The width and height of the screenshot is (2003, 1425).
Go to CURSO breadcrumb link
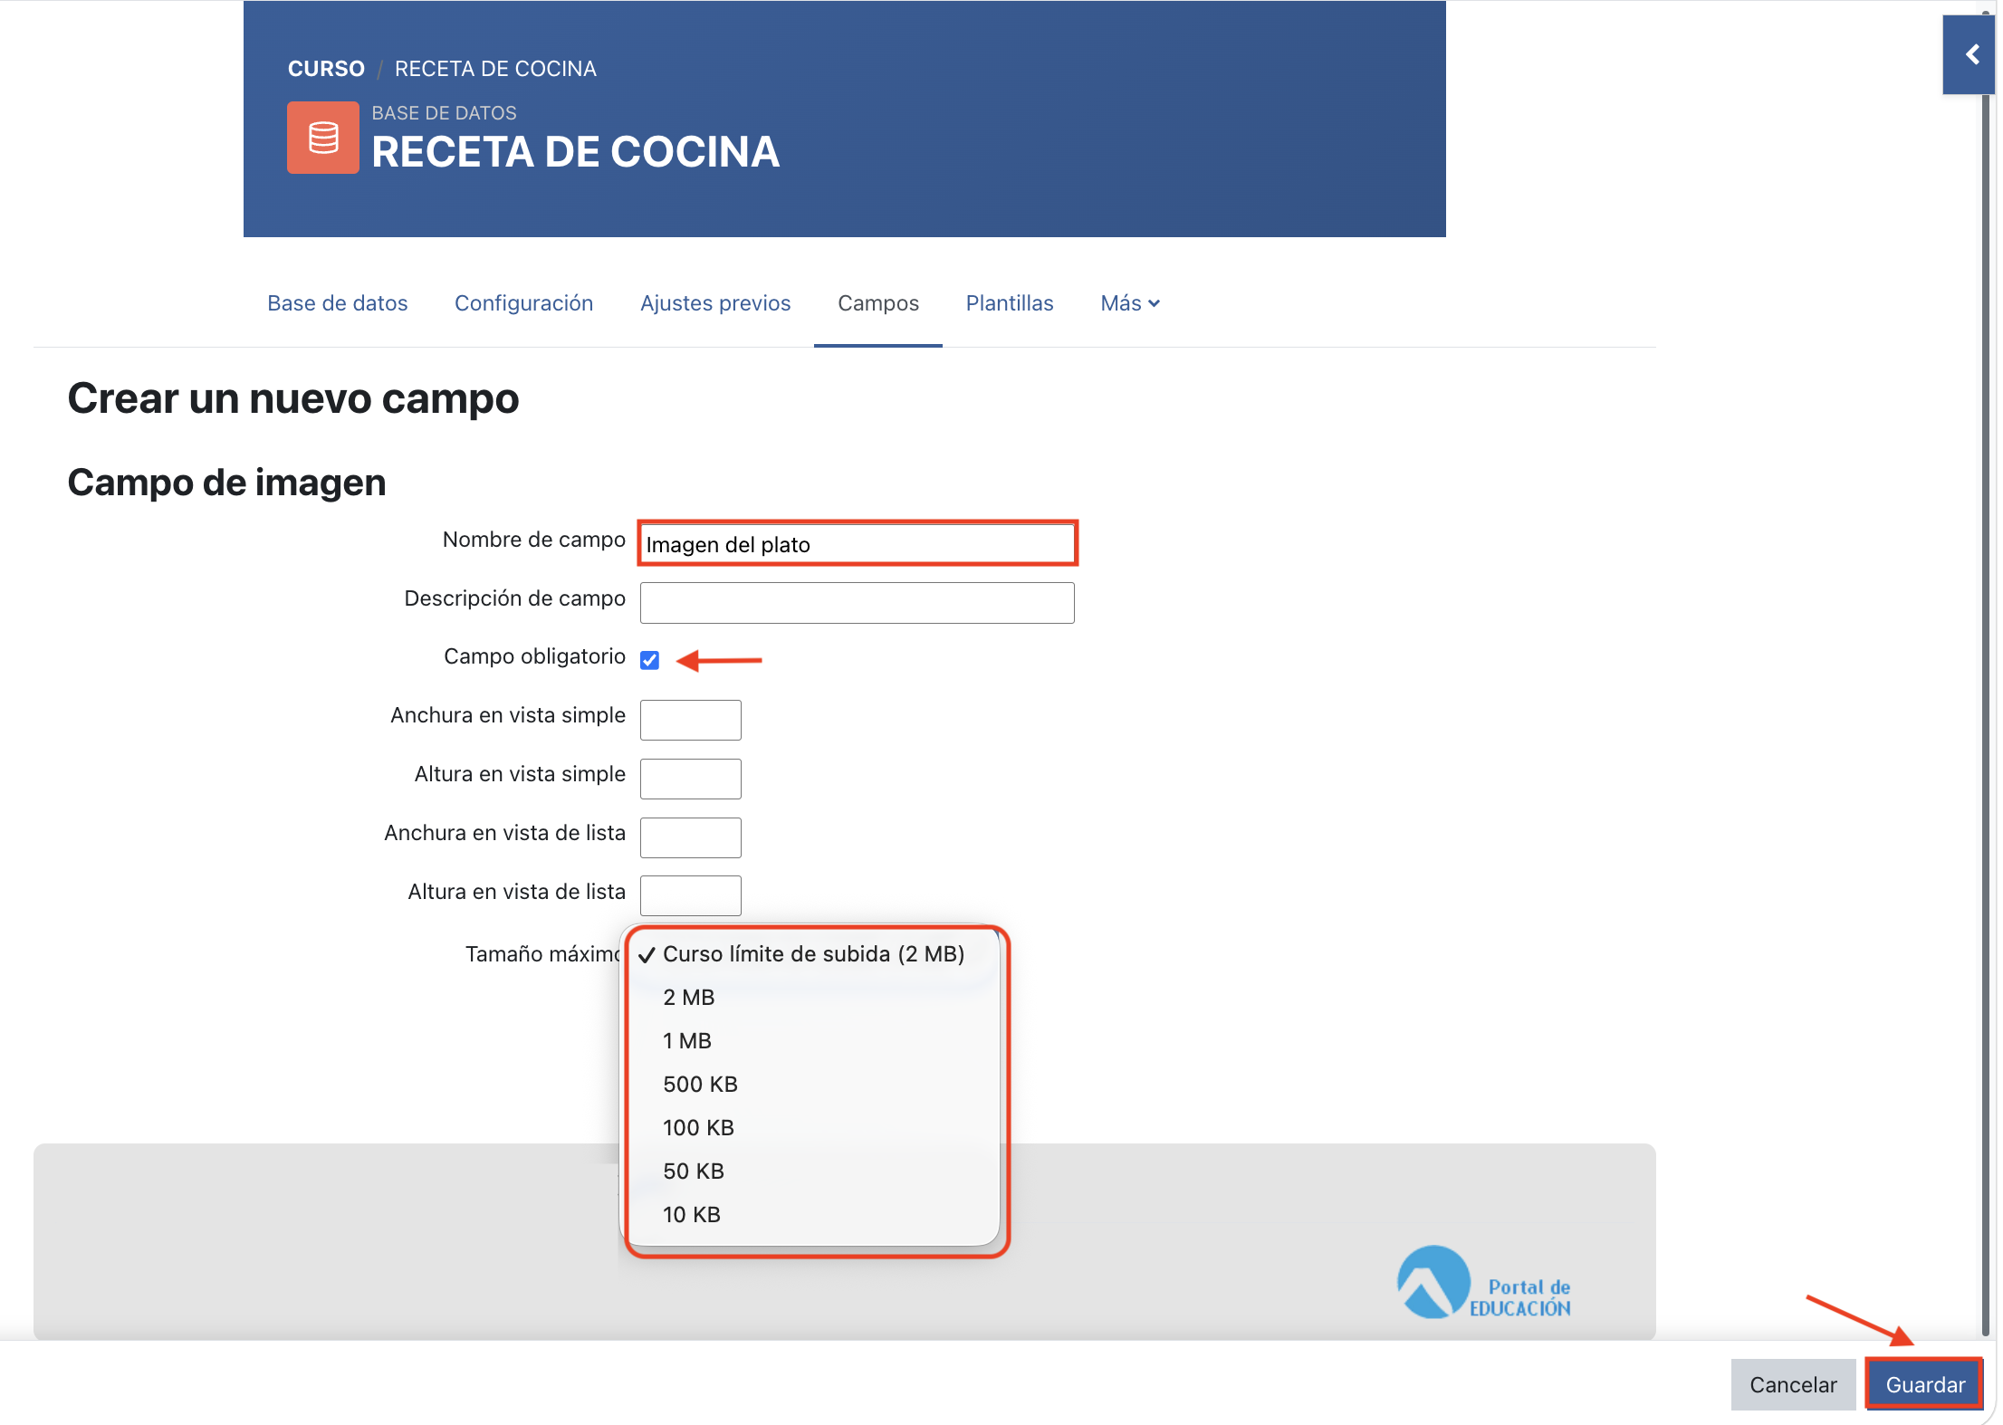coord(326,69)
